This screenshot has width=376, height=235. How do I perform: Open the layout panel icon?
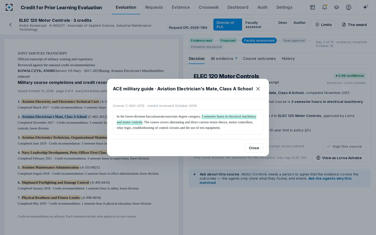pos(313,7)
